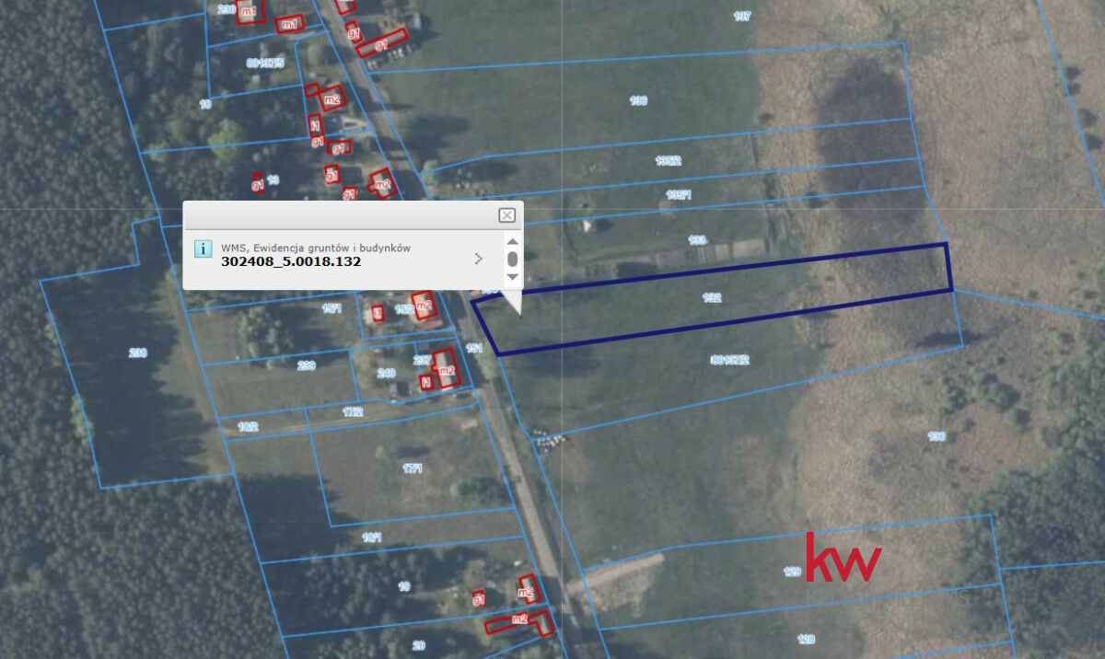
Task: Select the large parcel 130 on the right
Action: (936, 436)
